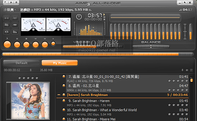
Task: Set fifth rating star above the album art
Action: (37, 78)
